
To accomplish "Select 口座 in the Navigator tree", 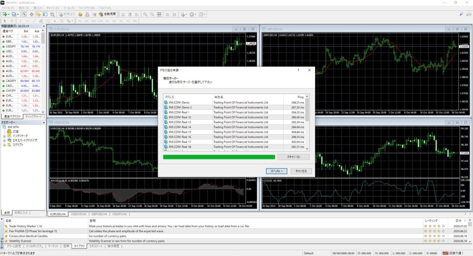I will [16, 131].
